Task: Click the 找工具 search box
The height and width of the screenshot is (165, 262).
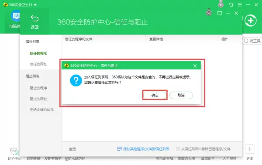Action: coord(252,41)
